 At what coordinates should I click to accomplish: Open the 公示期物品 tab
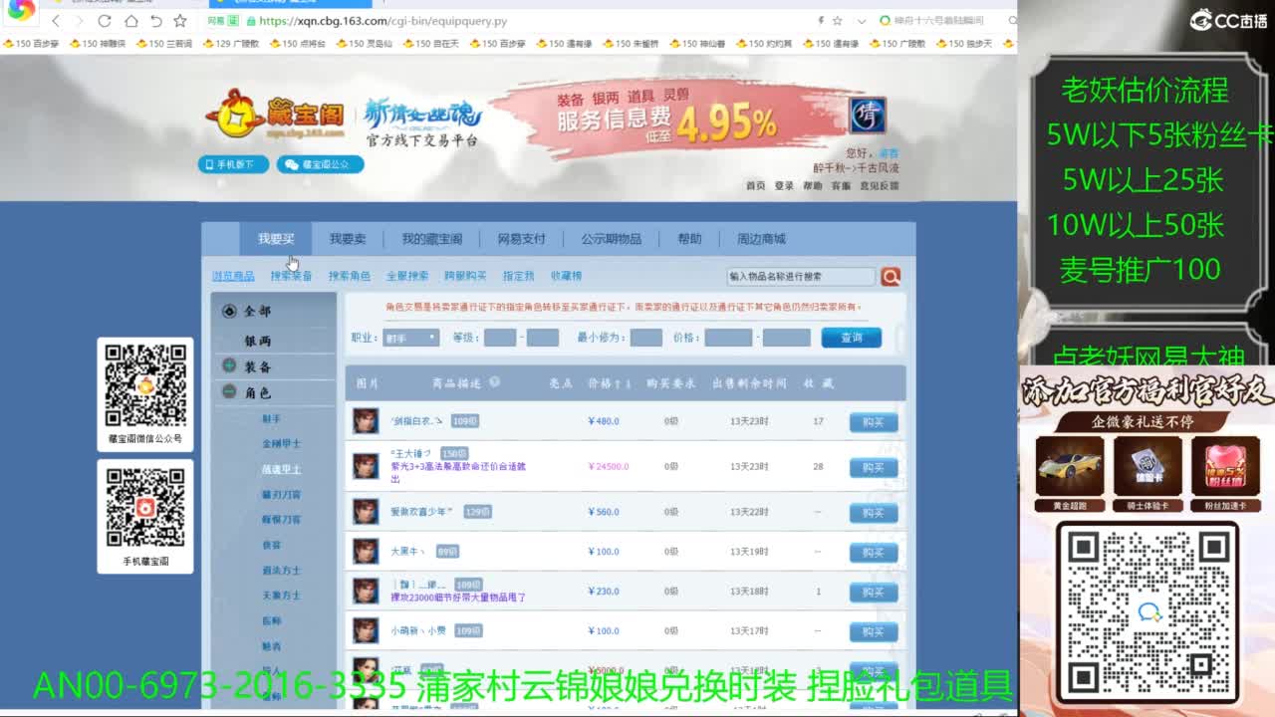611,239
